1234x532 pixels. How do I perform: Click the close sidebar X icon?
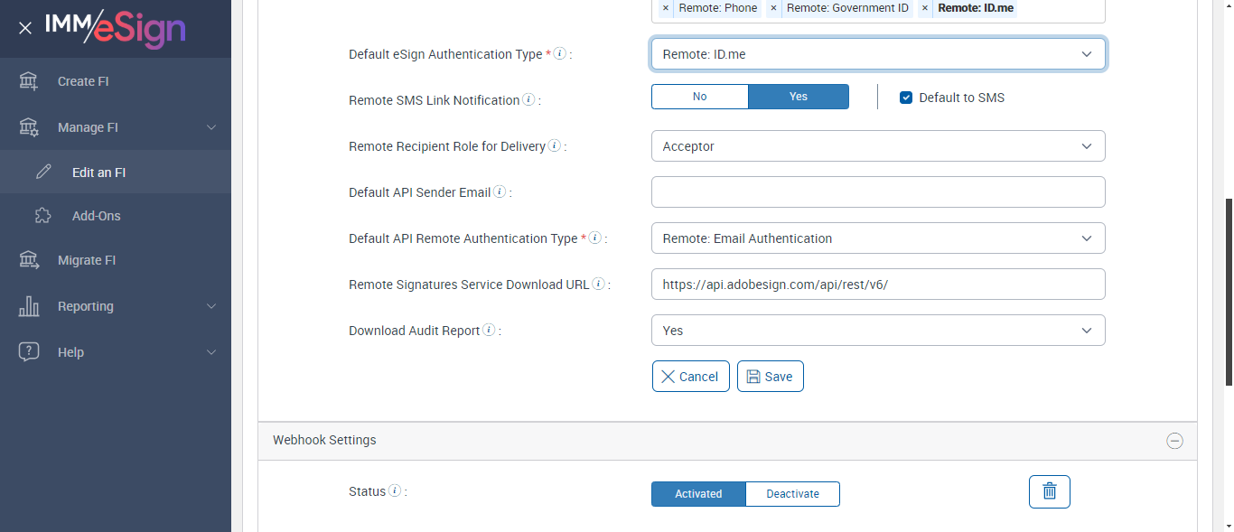[25, 28]
